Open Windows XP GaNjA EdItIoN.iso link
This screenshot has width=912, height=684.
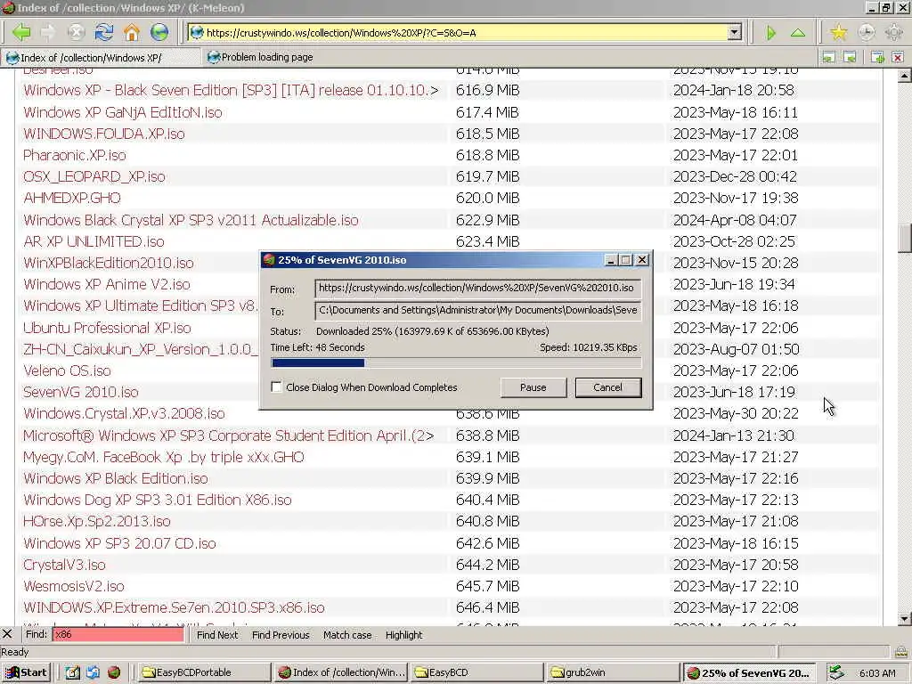tap(123, 112)
